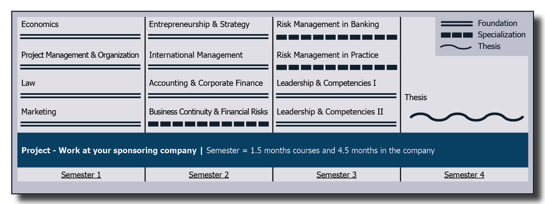
Task: Click the Marketing course label
Action: [x=39, y=112]
